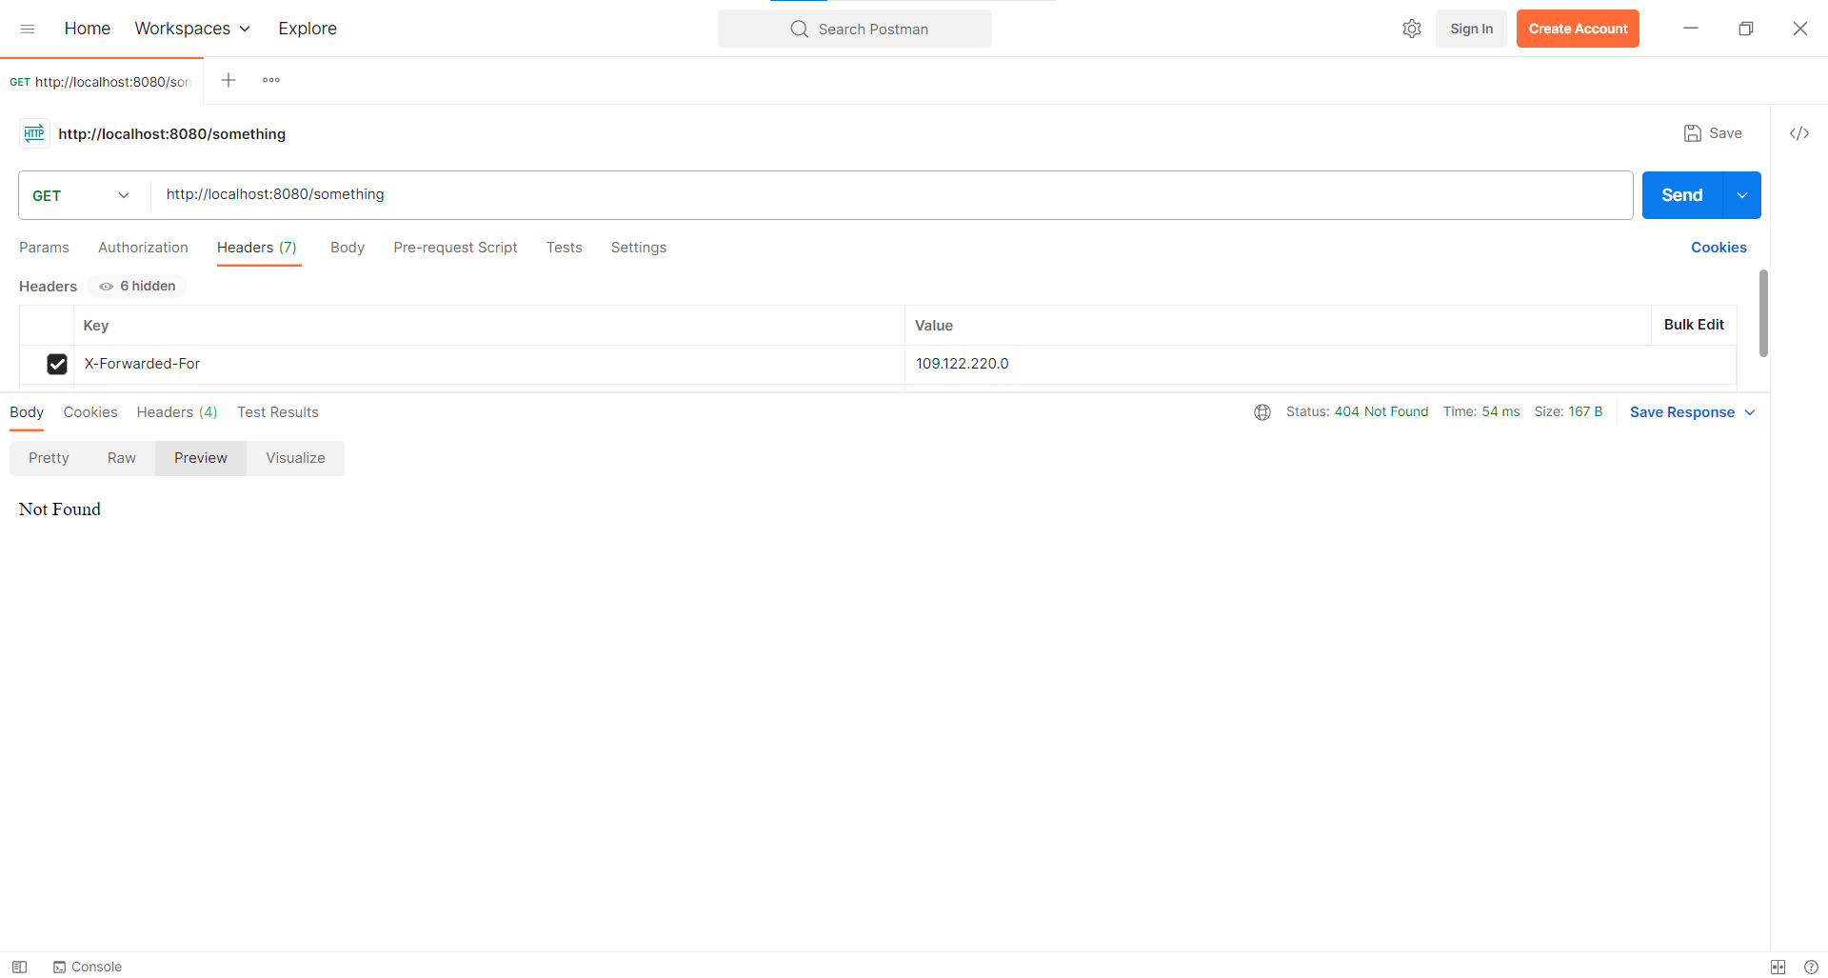The image size is (1828, 978).
Task: Show the 6 hidden headers
Action: [138, 286]
